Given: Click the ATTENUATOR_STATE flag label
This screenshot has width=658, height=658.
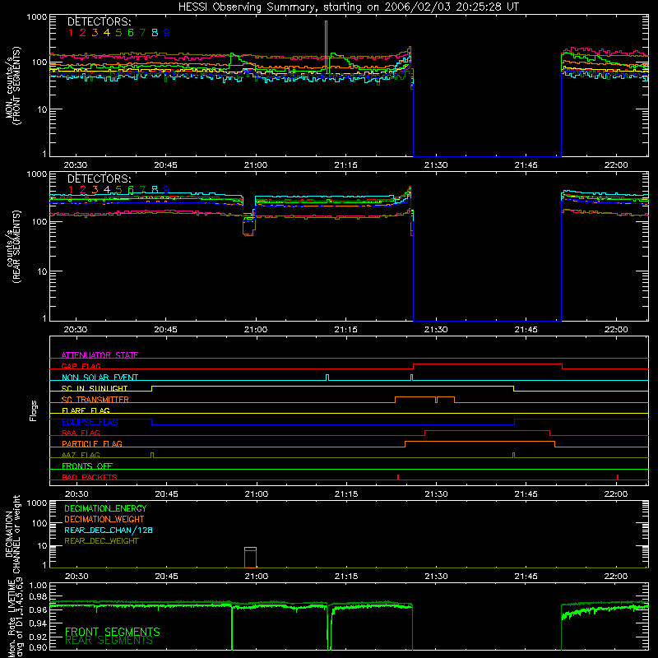Looking at the screenshot, I should (x=100, y=355).
